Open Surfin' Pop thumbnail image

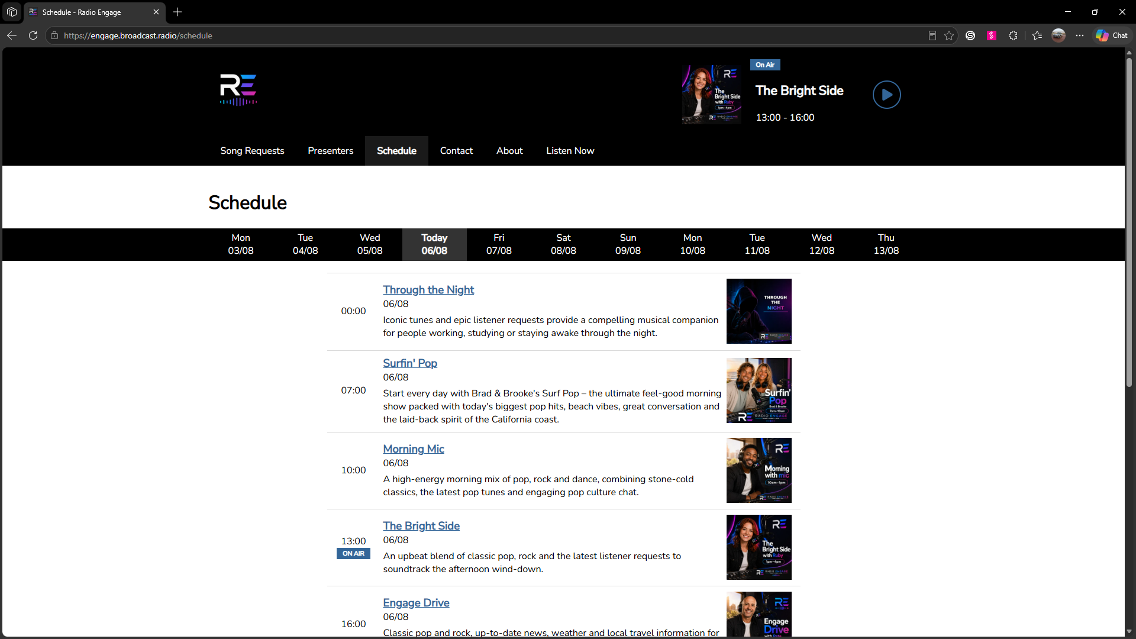[x=759, y=390]
